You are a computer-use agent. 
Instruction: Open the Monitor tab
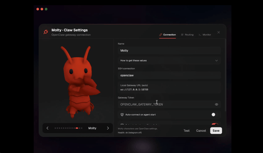point(205,35)
